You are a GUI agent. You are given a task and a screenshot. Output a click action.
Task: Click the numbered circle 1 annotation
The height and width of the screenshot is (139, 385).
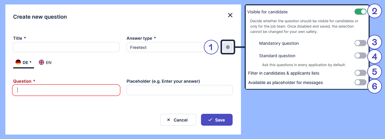pos(211,47)
